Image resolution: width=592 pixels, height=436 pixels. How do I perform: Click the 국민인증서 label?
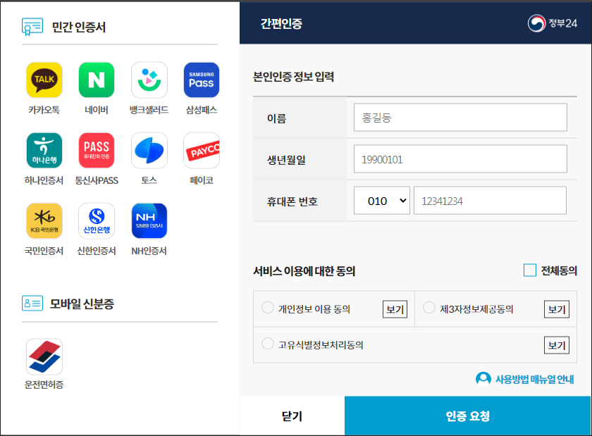[44, 251]
